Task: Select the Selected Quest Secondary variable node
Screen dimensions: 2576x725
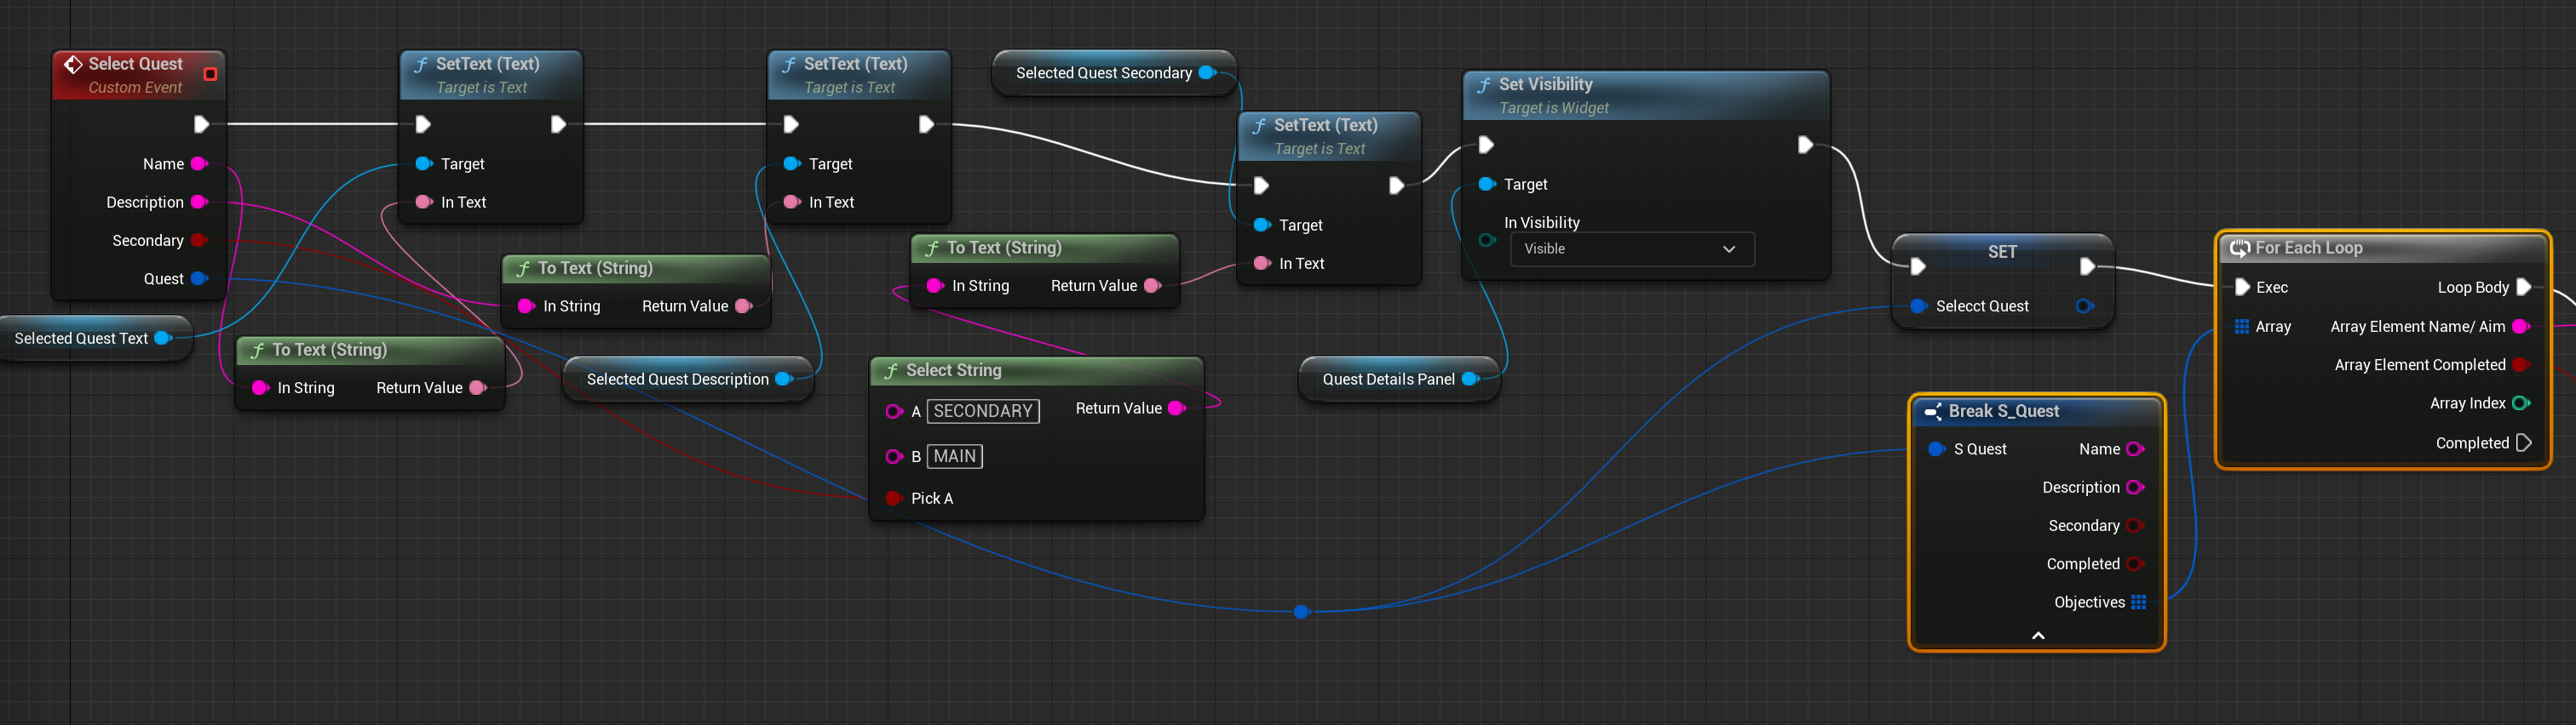Action: coord(1113,73)
